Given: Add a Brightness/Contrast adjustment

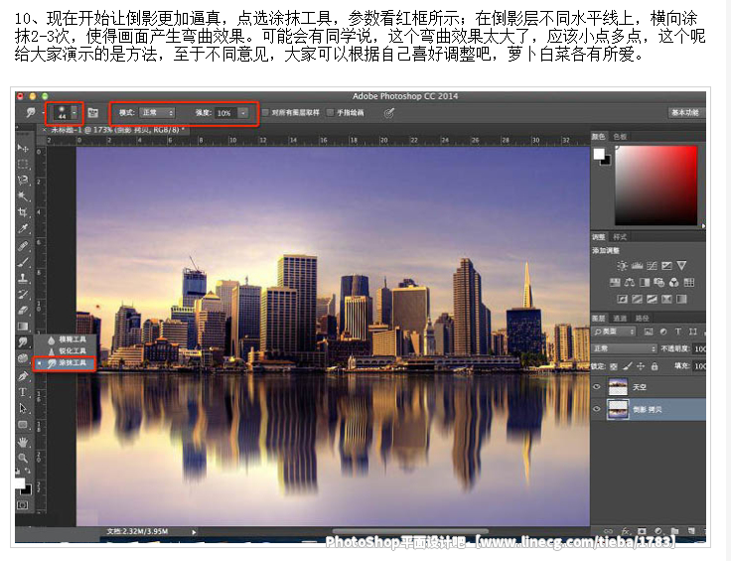Looking at the screenshot, I should coord(622,266).
